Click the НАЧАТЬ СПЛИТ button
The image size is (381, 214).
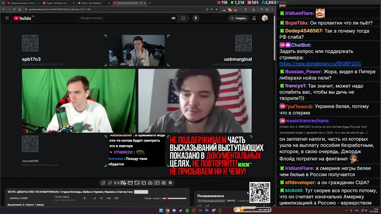point(19,198)
